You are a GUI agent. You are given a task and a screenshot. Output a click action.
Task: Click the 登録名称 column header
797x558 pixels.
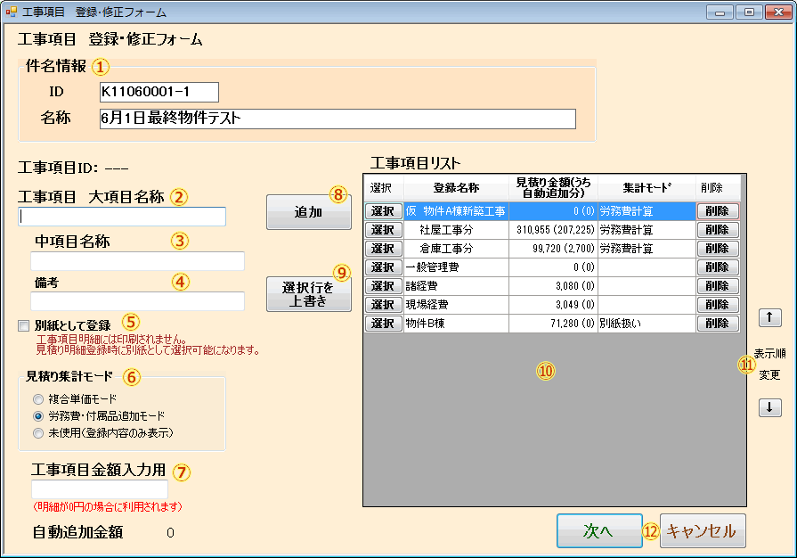456,188
